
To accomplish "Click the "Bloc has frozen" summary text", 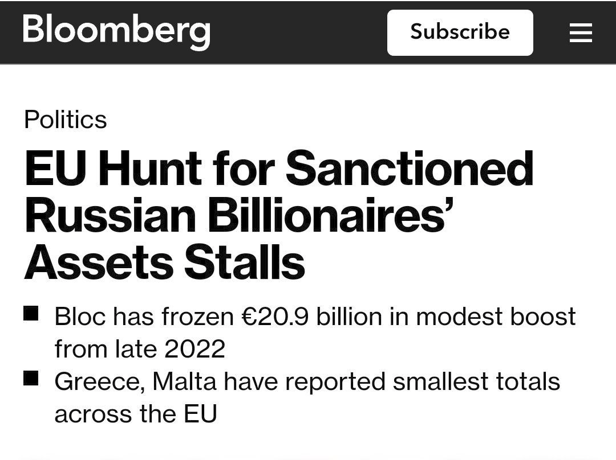I will tap(144, 317).
